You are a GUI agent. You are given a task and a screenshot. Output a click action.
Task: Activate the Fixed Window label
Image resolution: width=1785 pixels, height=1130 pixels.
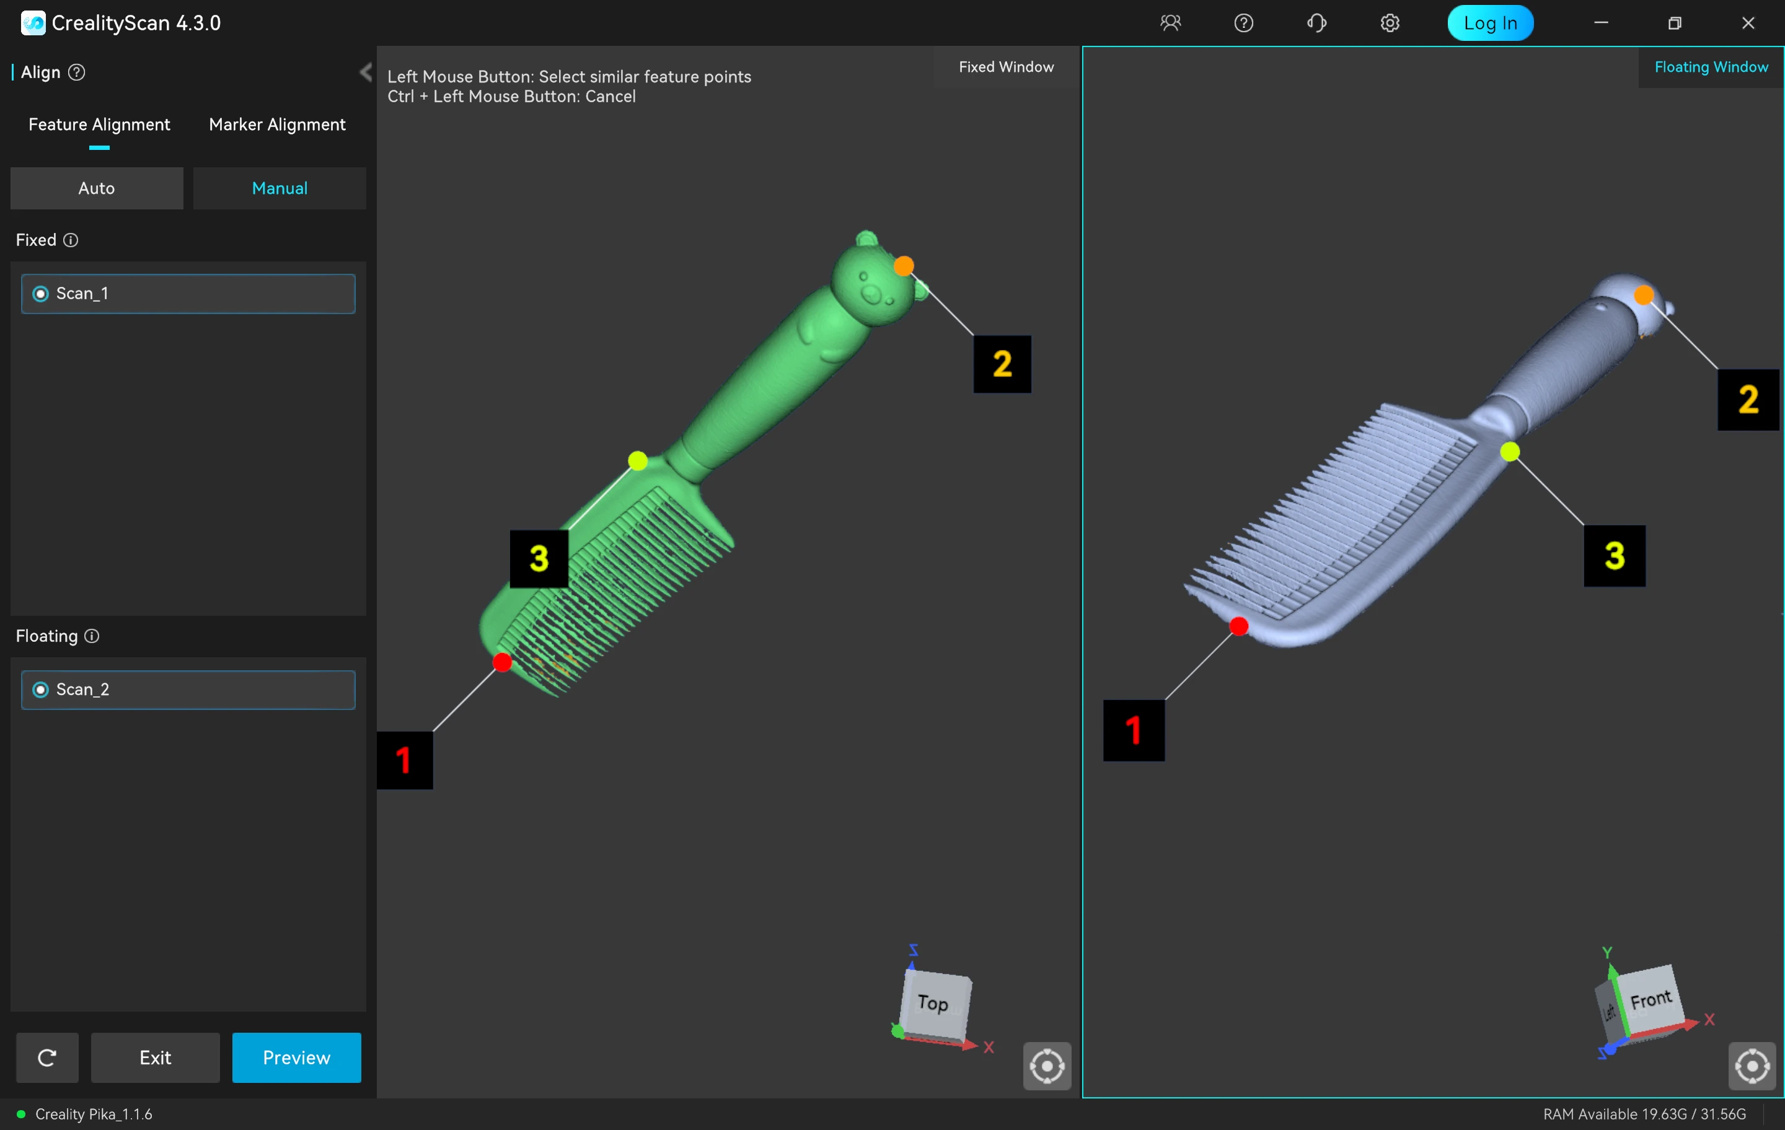click(1006, 67)
